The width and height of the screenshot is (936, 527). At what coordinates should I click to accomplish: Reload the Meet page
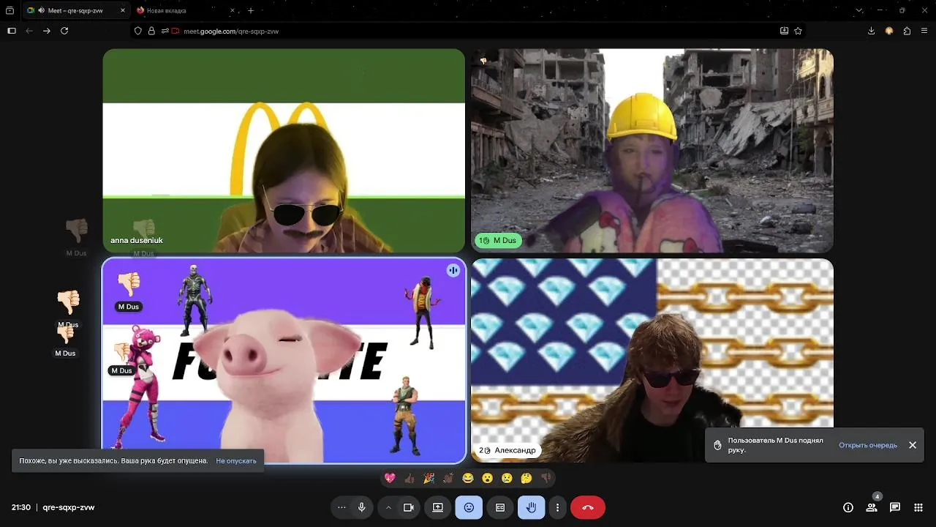(x=64, y=31)
